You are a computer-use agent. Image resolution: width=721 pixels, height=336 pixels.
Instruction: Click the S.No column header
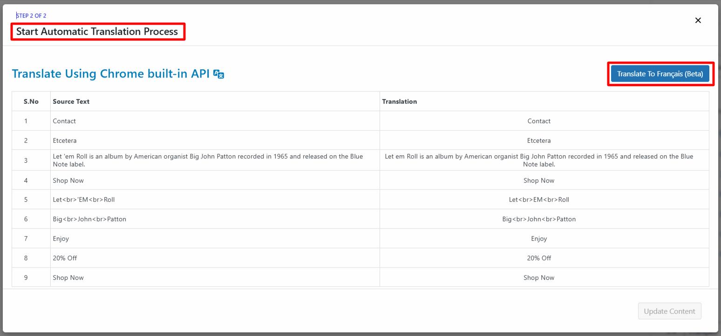click(31, 101)
